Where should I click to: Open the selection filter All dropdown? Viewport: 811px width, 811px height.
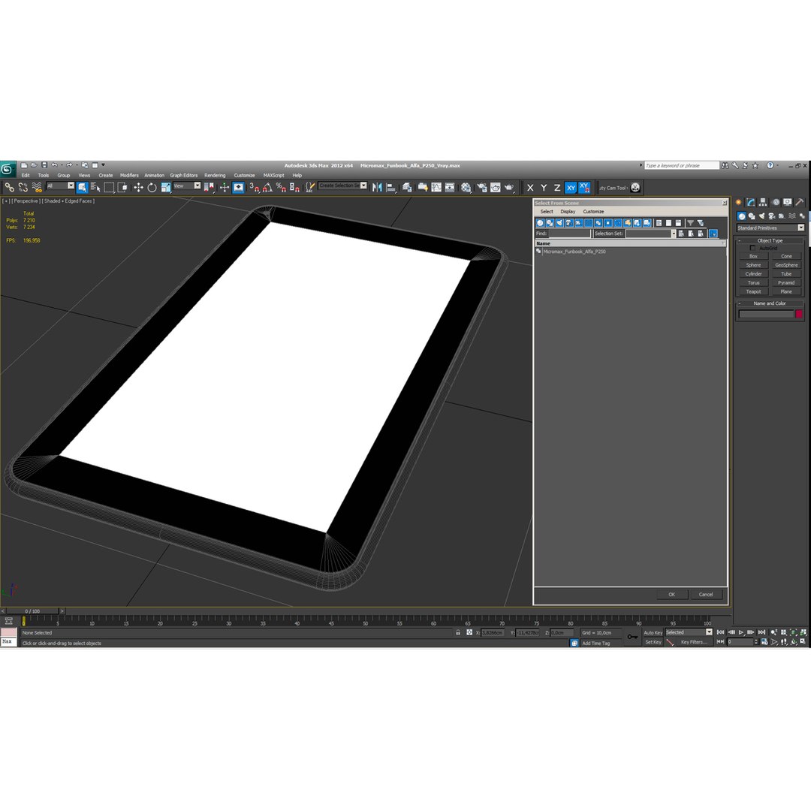pos(61,185)
